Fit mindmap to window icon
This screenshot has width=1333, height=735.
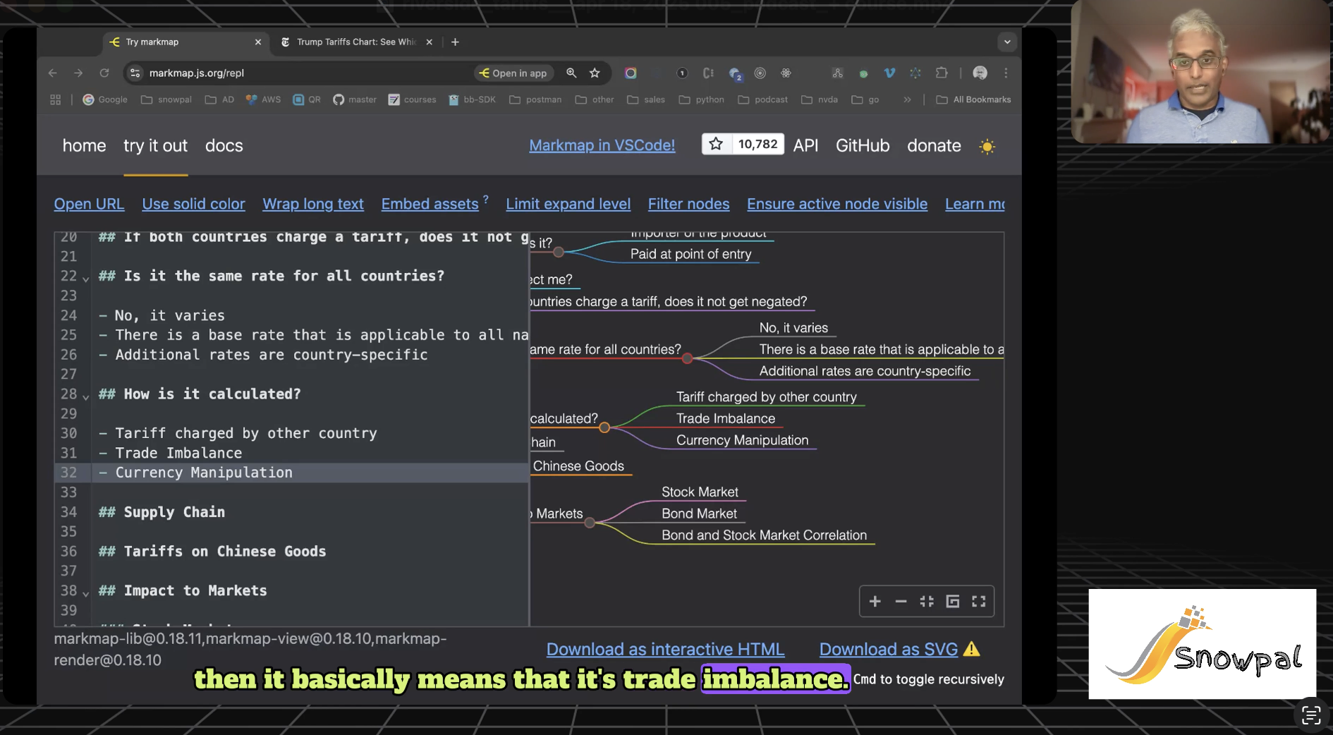tap(927, 601)
